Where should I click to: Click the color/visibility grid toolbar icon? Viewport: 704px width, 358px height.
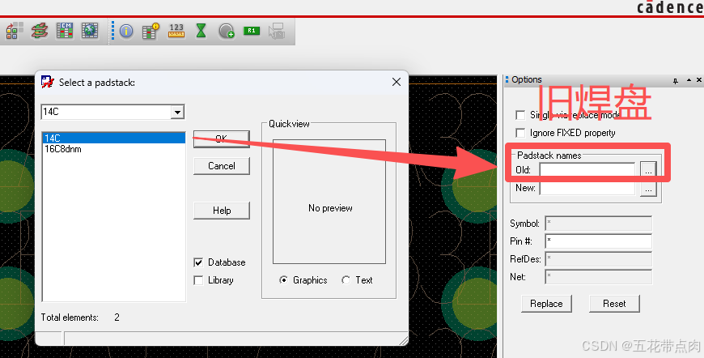[15, 31]
